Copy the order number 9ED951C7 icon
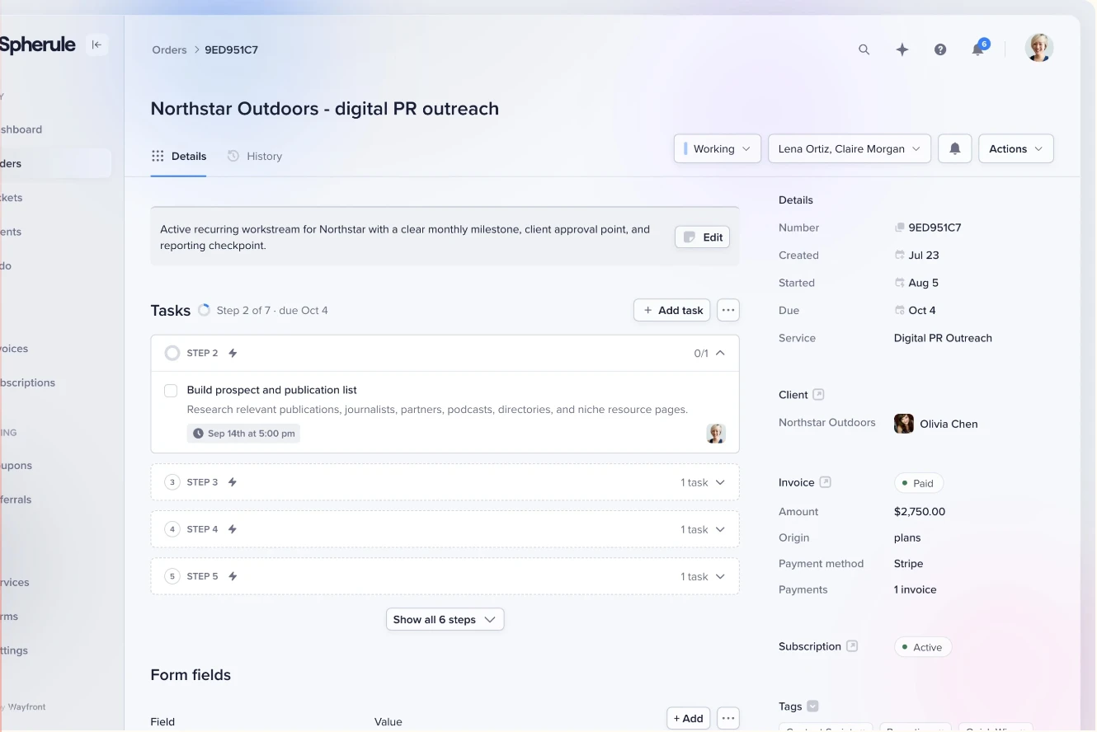This screenshot has width=1097, height=732. (900, 228)
